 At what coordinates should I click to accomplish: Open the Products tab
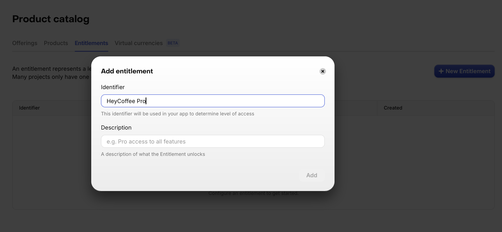click(56, 43)
